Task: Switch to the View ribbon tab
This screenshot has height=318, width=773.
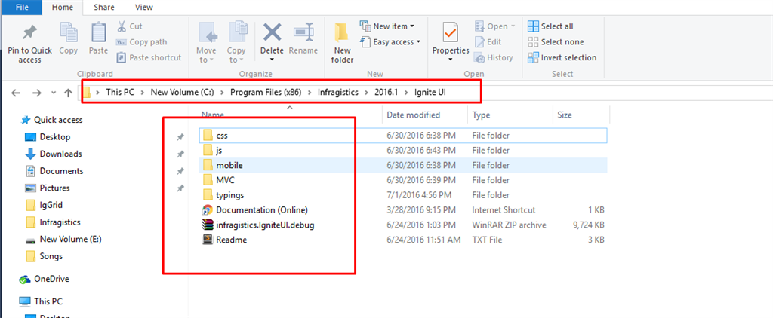Action: [x=143, y=7]
